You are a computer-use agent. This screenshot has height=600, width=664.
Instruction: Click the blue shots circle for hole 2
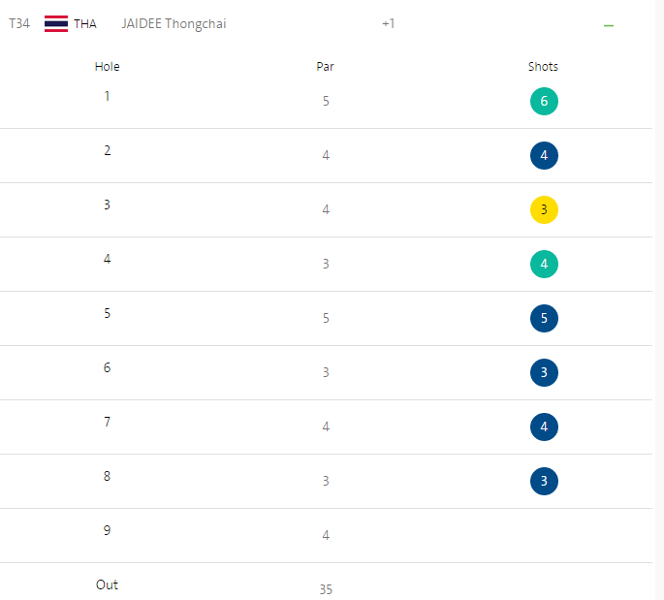pyautogui.click(x=544, y=155)
